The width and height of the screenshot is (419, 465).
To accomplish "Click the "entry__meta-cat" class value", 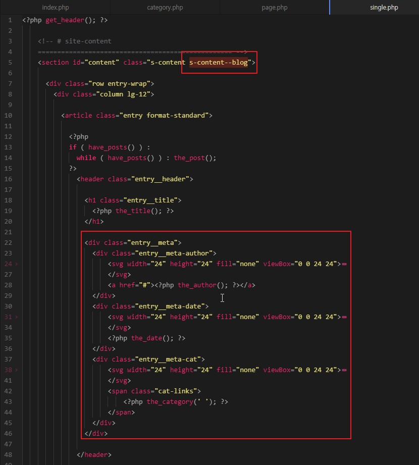I will point(168,359).
